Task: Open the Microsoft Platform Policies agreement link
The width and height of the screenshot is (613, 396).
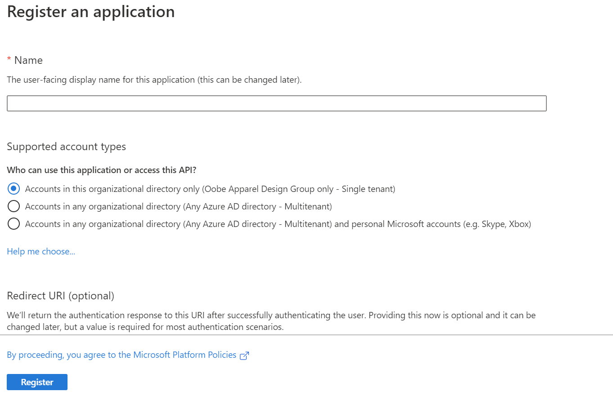Action: [x=122, y=355]
